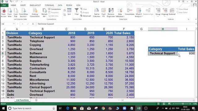The height and width of the screenshot is (111, 198).
Task: Open Chrome from the taskbar
Action: pyautogui.click(x=103, y=108)
